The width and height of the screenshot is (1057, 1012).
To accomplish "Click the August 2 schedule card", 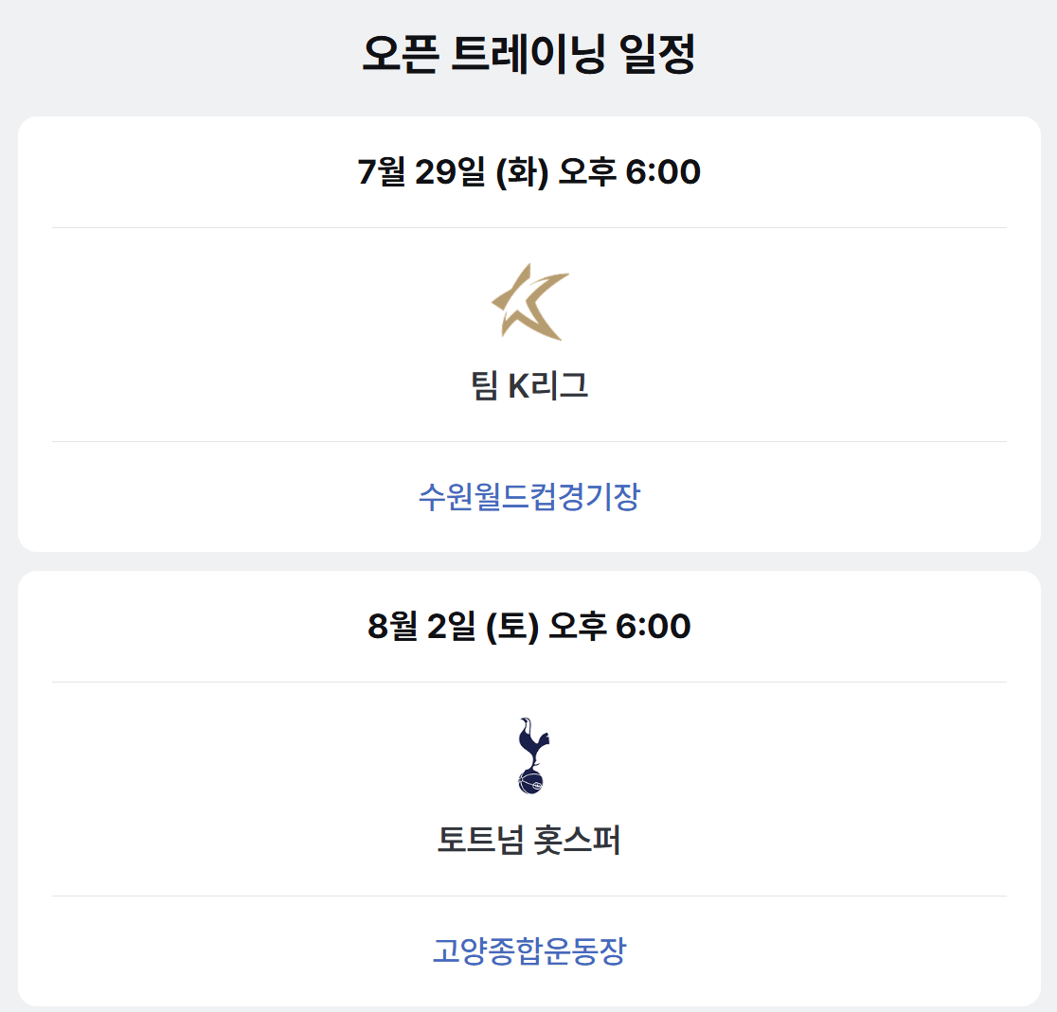I will click(x=528, y=786).
